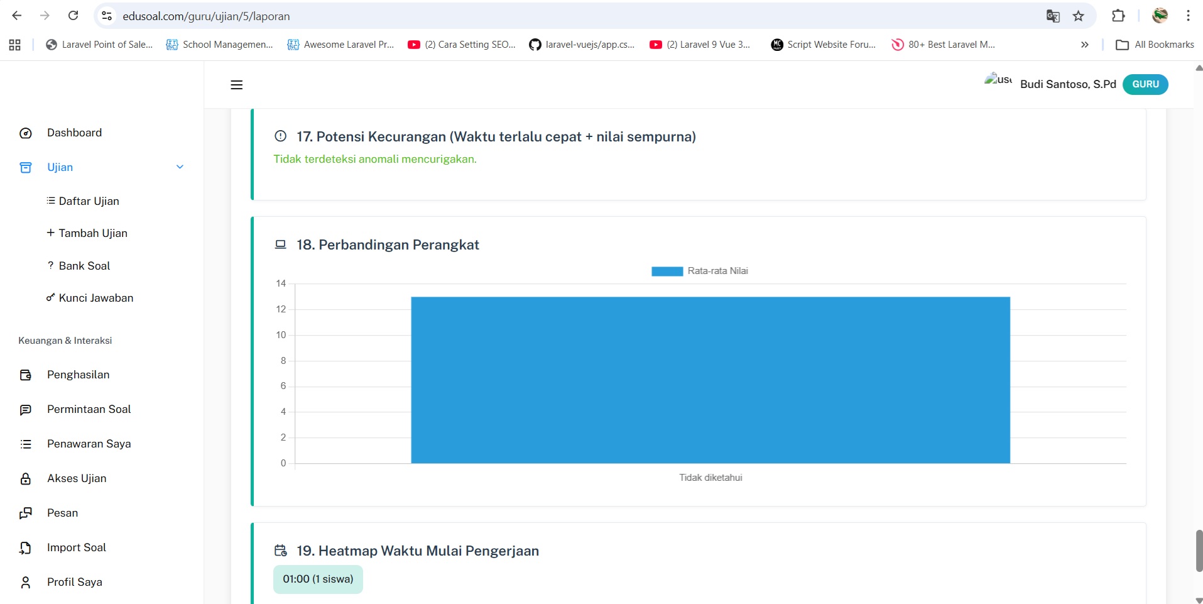
Task: Click the Akses Ujian lock icon
Action: (x=25, y=478)
